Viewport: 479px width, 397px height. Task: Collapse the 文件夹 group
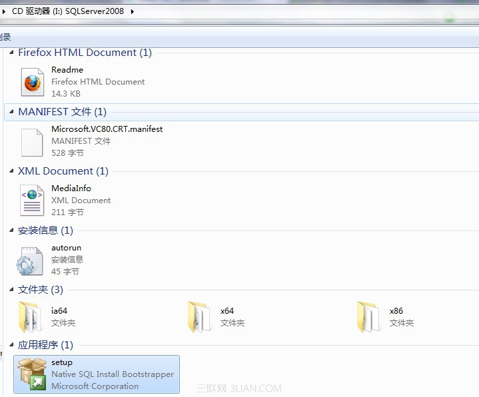11,290
